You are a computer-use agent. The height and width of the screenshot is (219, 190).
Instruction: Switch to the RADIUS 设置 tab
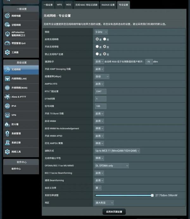pyautogui.click(x=108, y=5)
